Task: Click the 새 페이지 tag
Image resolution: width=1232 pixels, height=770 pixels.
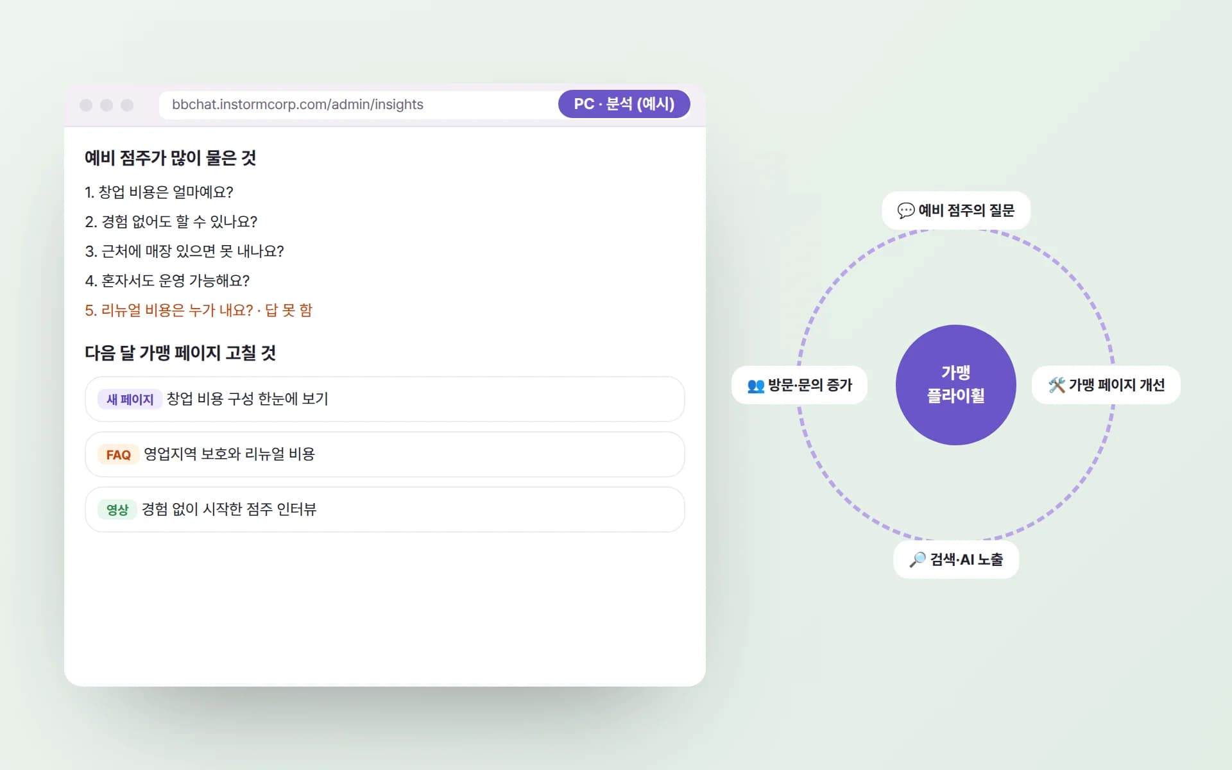Action: point(130,399)
